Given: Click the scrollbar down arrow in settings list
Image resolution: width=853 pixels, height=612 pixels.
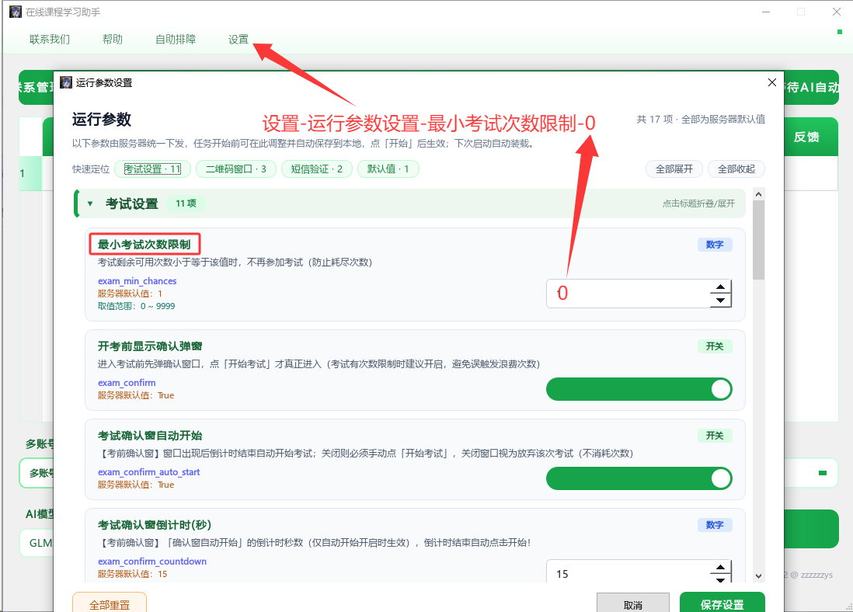Looking at the screenshot, I should point(759,575).
